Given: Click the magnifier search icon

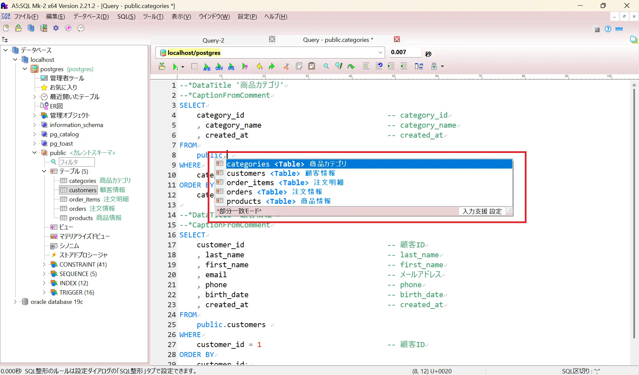Looking at the screenshot, I should point(326,66).
